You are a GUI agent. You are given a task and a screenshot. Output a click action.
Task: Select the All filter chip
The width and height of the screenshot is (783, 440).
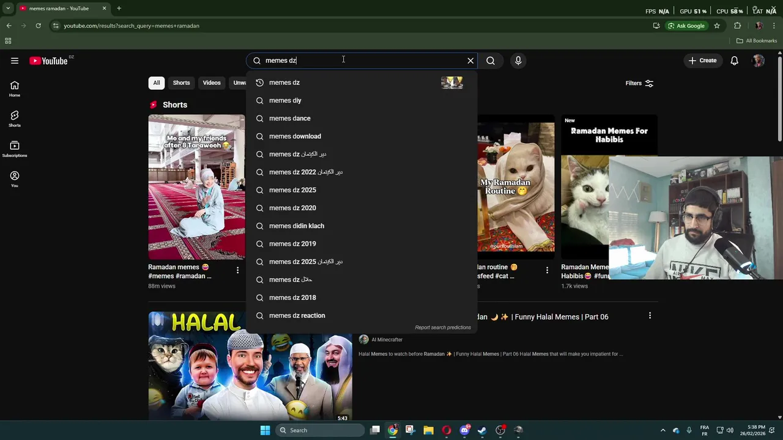tap(157, 83)
